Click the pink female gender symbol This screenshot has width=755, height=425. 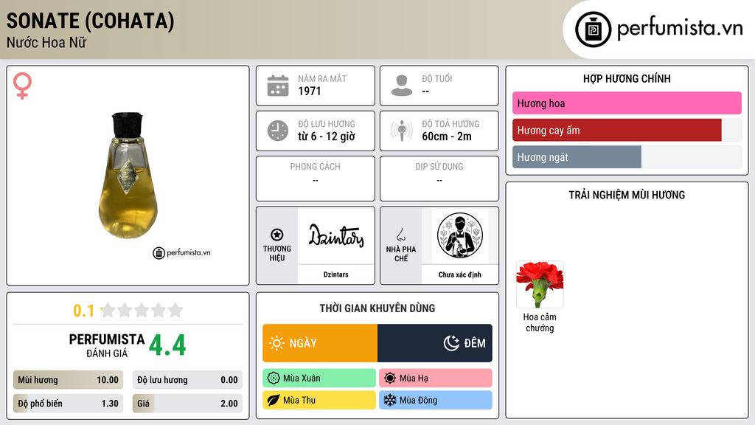coord(22,86)
